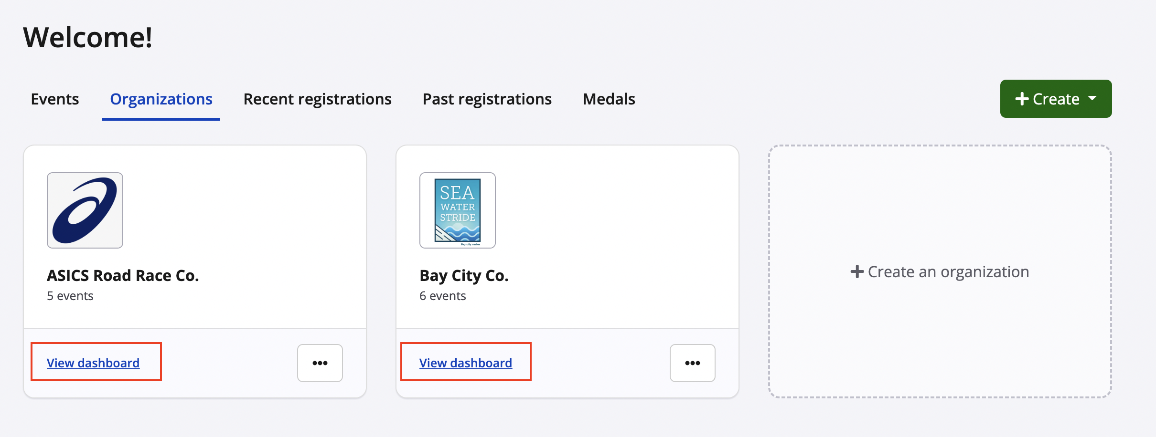Click the plus icon beside Create an organization
The image size is (1156, 437).
point(857,271)
